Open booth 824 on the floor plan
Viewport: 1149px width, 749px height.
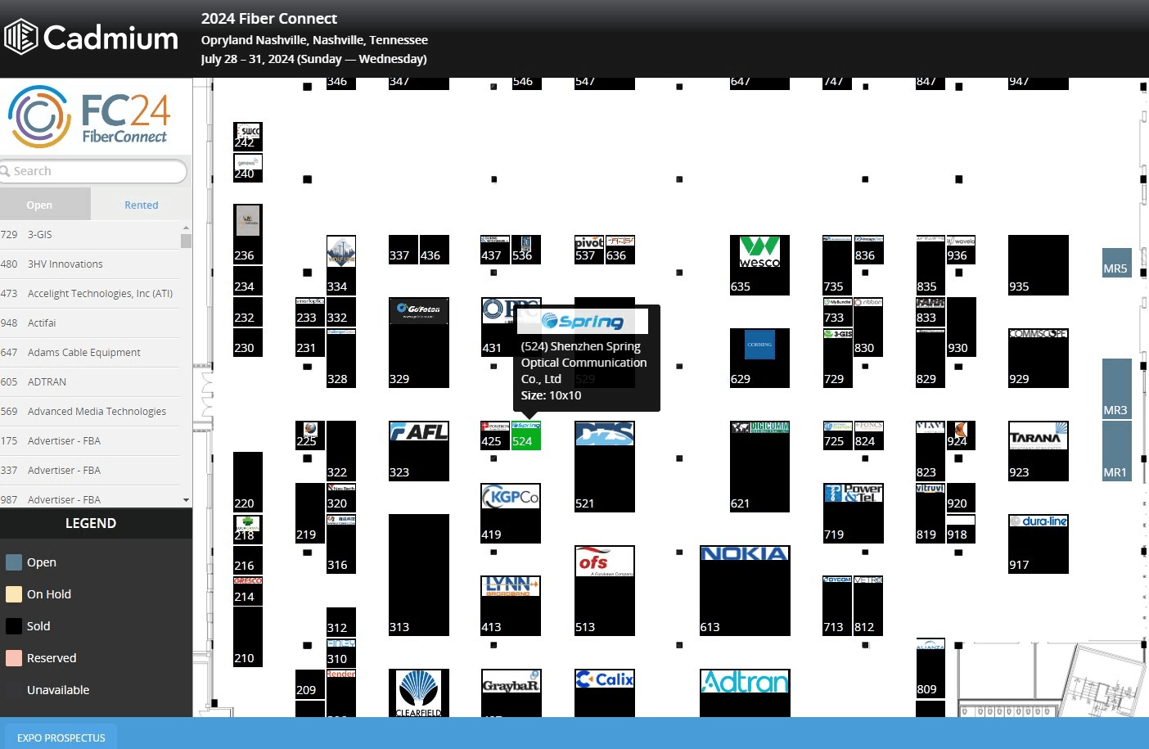pyautogui.click(x=869, y=435)
